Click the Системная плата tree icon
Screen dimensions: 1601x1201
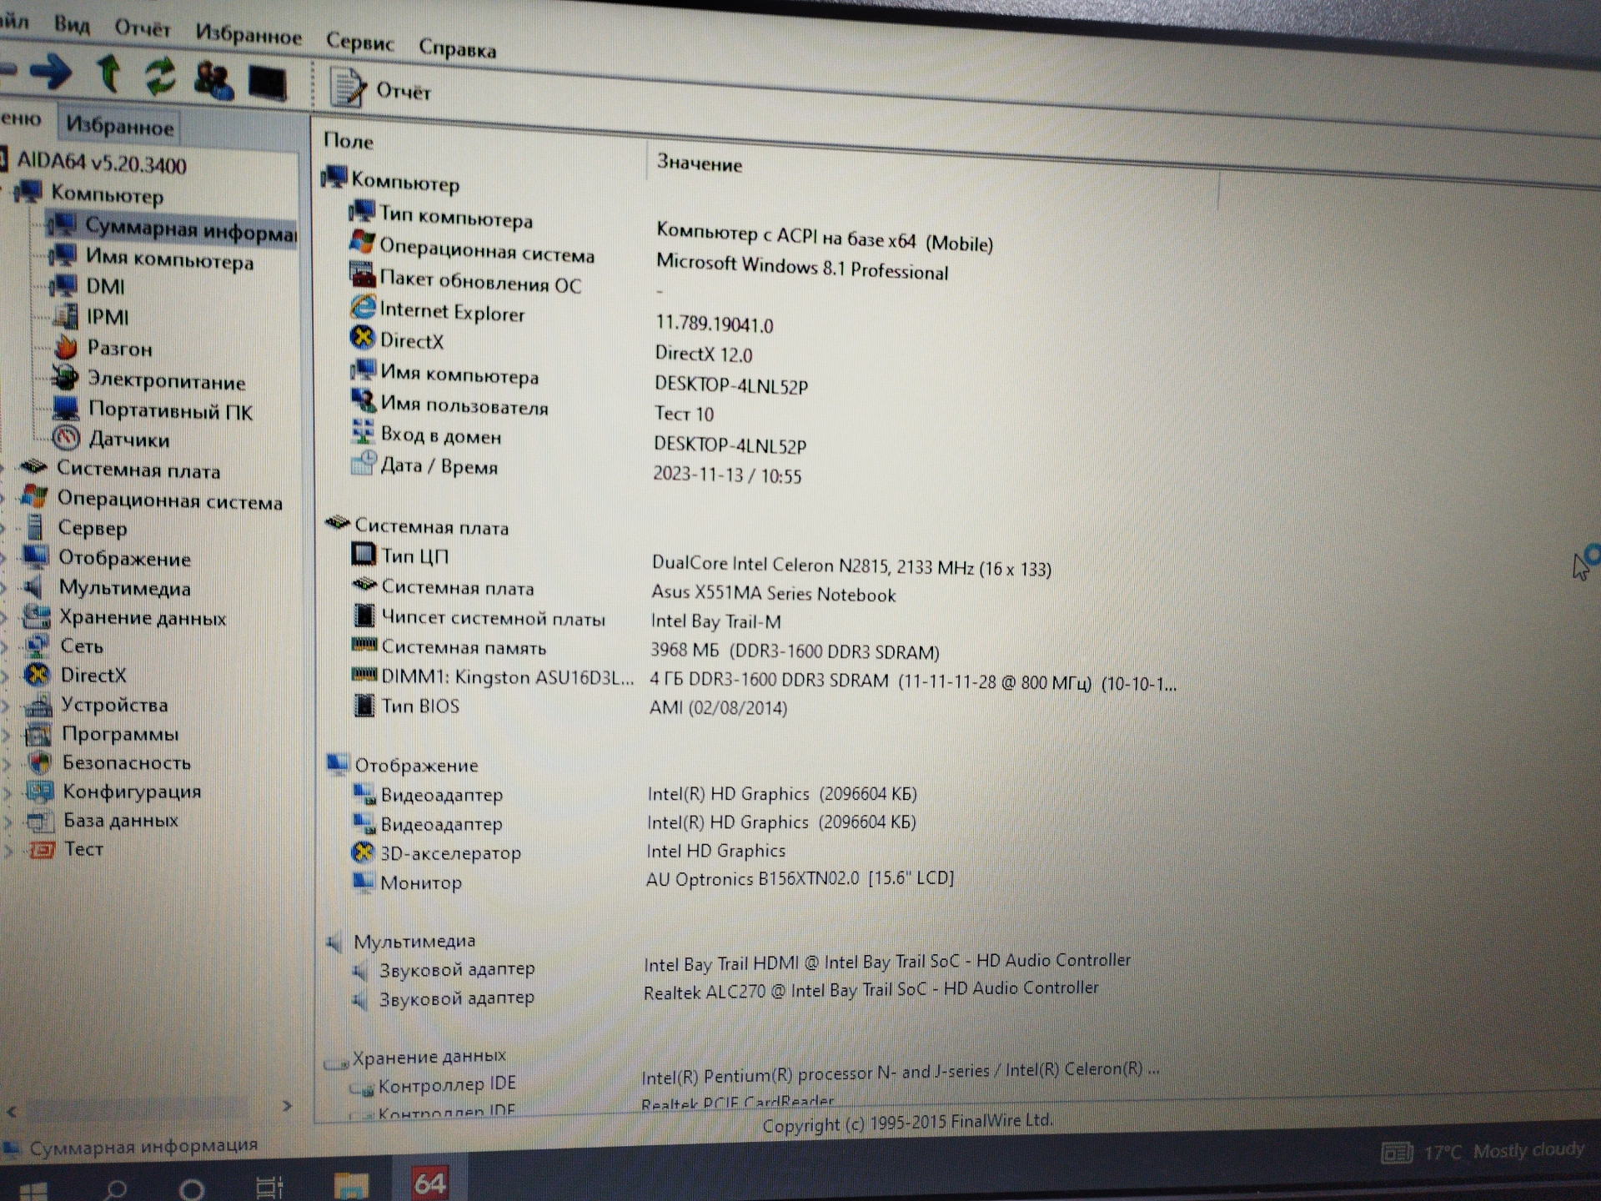point(33,467)
